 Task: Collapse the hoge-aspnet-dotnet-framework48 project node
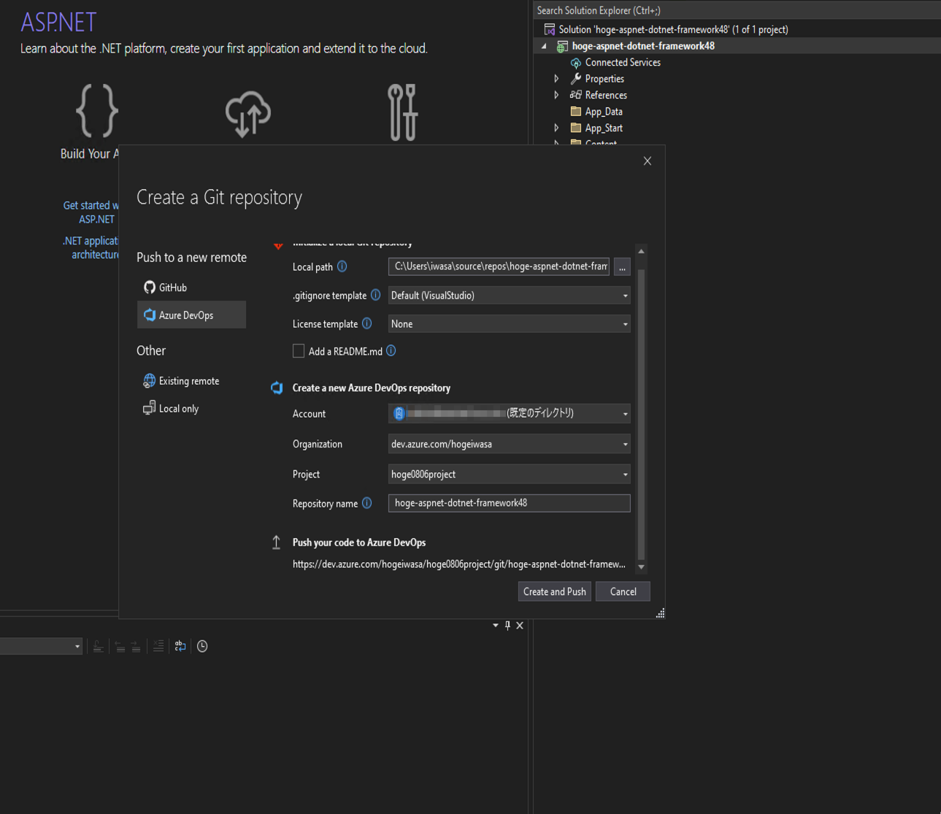[x=543, y=46]
